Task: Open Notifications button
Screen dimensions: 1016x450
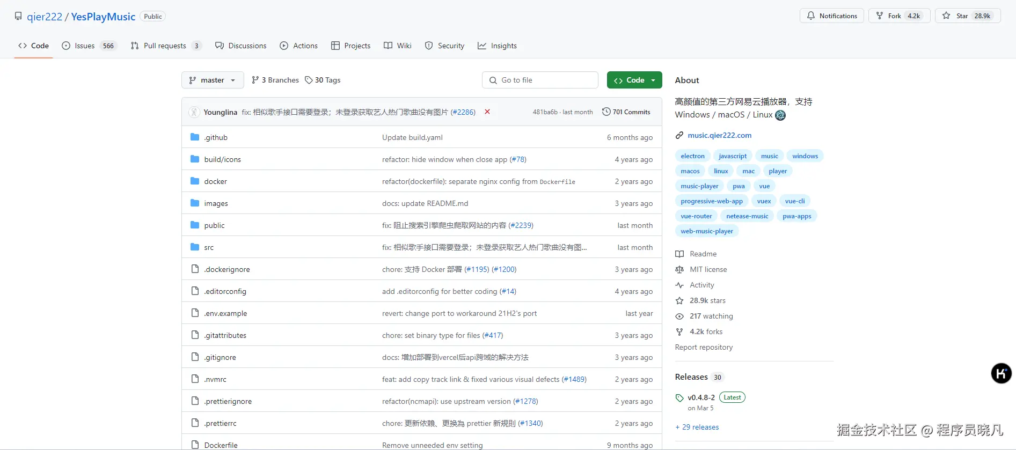Action: (x=832, y=16)
